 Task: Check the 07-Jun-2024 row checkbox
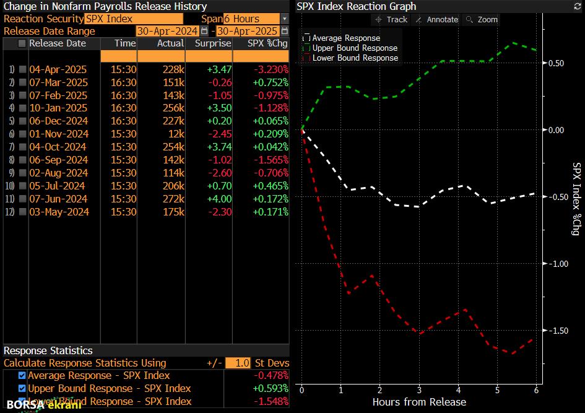point(23,199)
